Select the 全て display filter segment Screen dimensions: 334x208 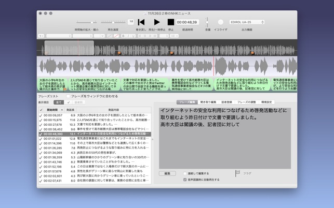tap(59, 102)
